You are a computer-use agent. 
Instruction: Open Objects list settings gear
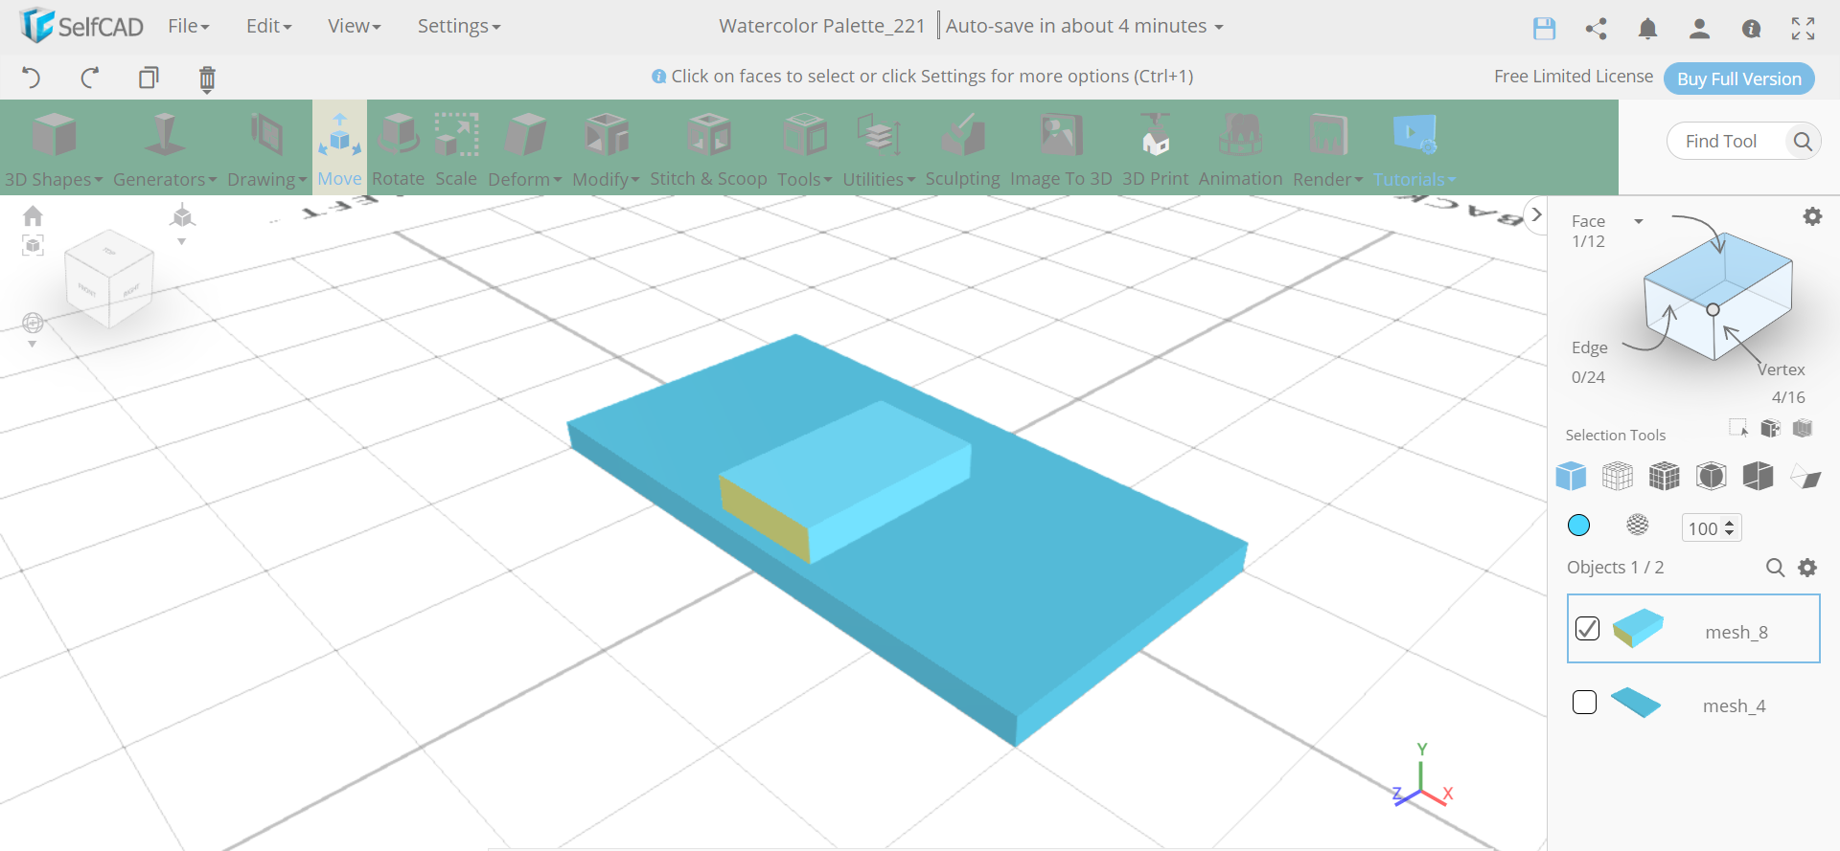coord(1807,568)
